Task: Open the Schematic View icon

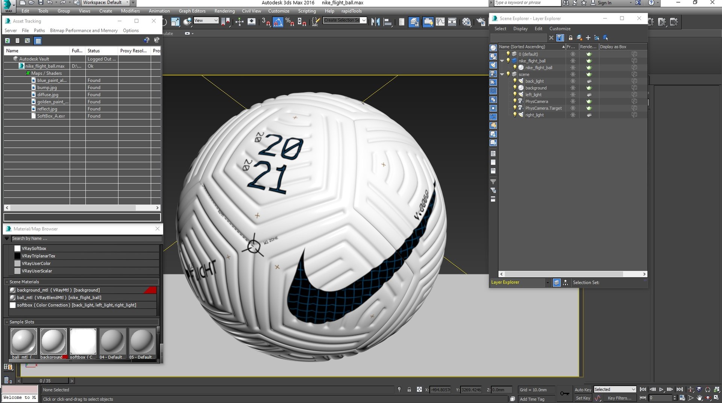Action: [452, 22]
